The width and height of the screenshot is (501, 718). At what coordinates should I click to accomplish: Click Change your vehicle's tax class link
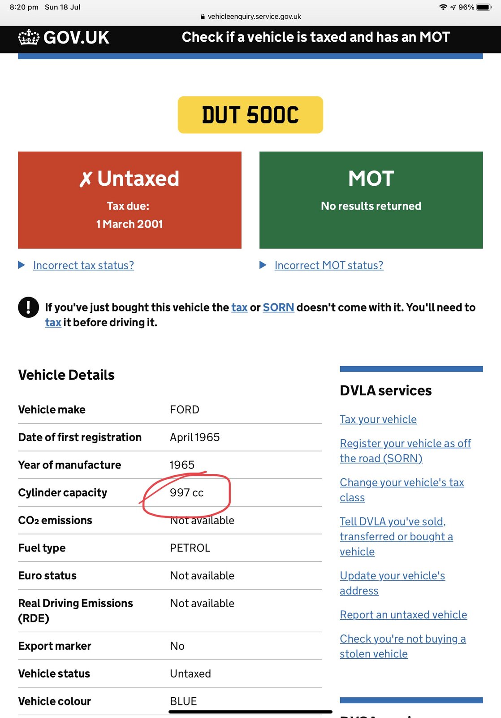pos(402,490)
